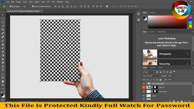194x109 pixels.
Task: Open the Auto-Select Layer dropdown
Action: coord(26,6)
